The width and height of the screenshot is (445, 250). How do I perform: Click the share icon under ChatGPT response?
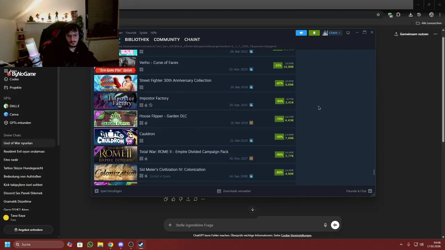[x=188, y=199]
